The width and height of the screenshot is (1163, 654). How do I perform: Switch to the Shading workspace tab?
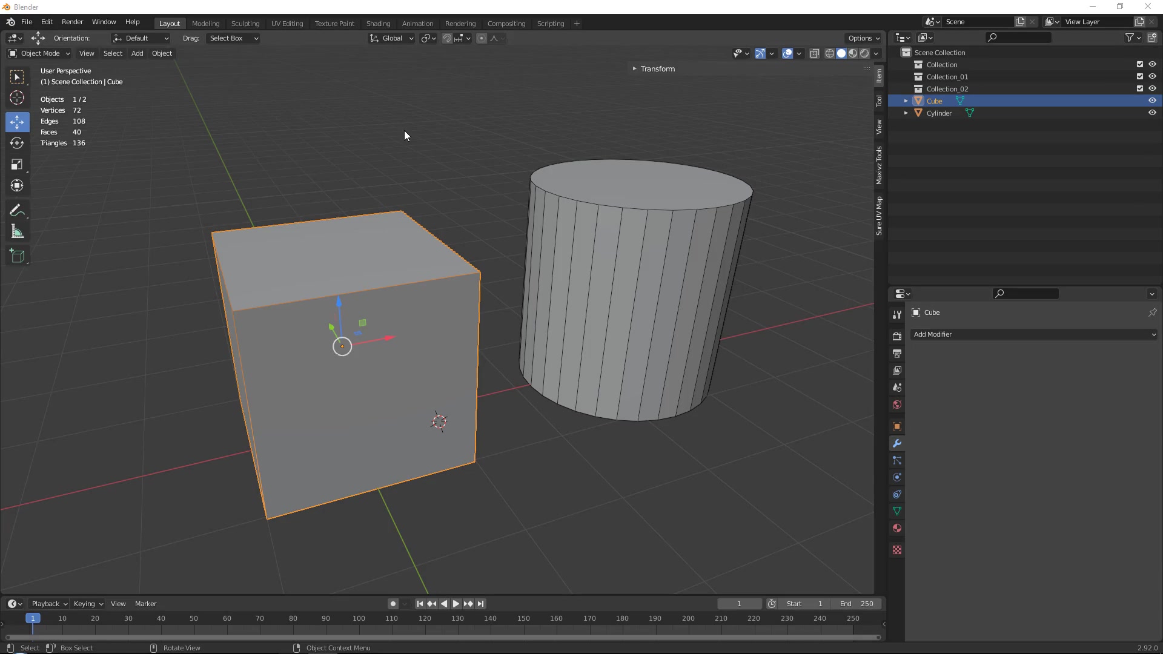click(x=378, y=24)
